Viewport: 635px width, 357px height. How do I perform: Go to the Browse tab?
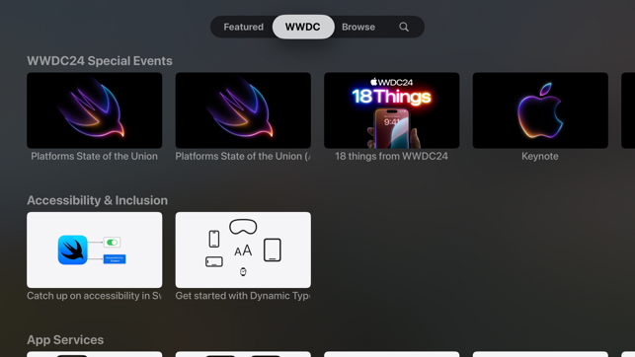pyautogui.click(x=358, y=27)
